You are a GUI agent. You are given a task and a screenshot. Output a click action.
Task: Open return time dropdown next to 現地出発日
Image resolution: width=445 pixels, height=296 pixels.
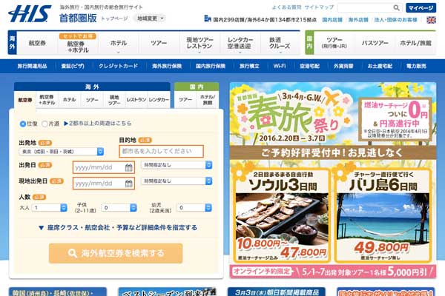[177, 181]
